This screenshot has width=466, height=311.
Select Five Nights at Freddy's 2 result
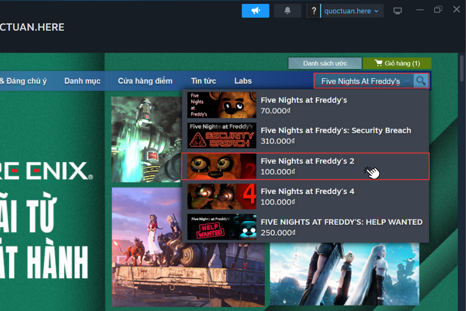[305, 166]
